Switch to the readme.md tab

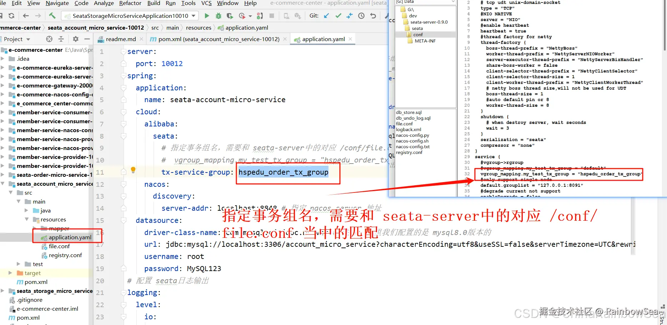[x=121, y=39]
